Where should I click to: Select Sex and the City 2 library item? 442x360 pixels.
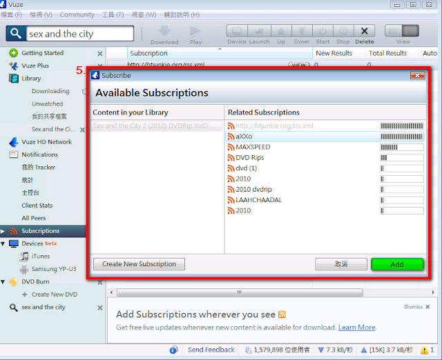[x=157, y=126]
